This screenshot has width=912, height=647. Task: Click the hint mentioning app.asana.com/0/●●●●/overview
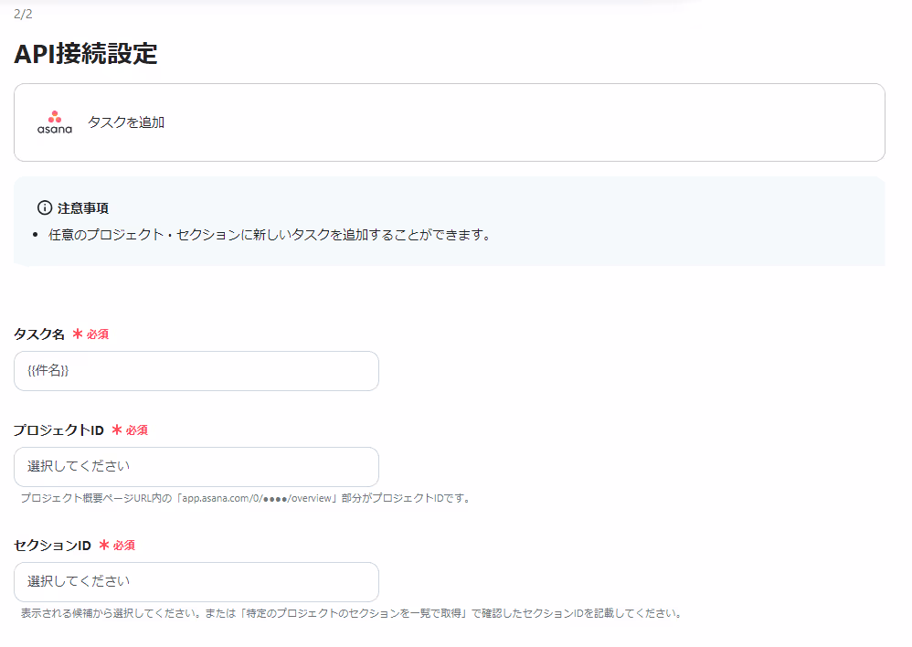(x=247, y=498)
